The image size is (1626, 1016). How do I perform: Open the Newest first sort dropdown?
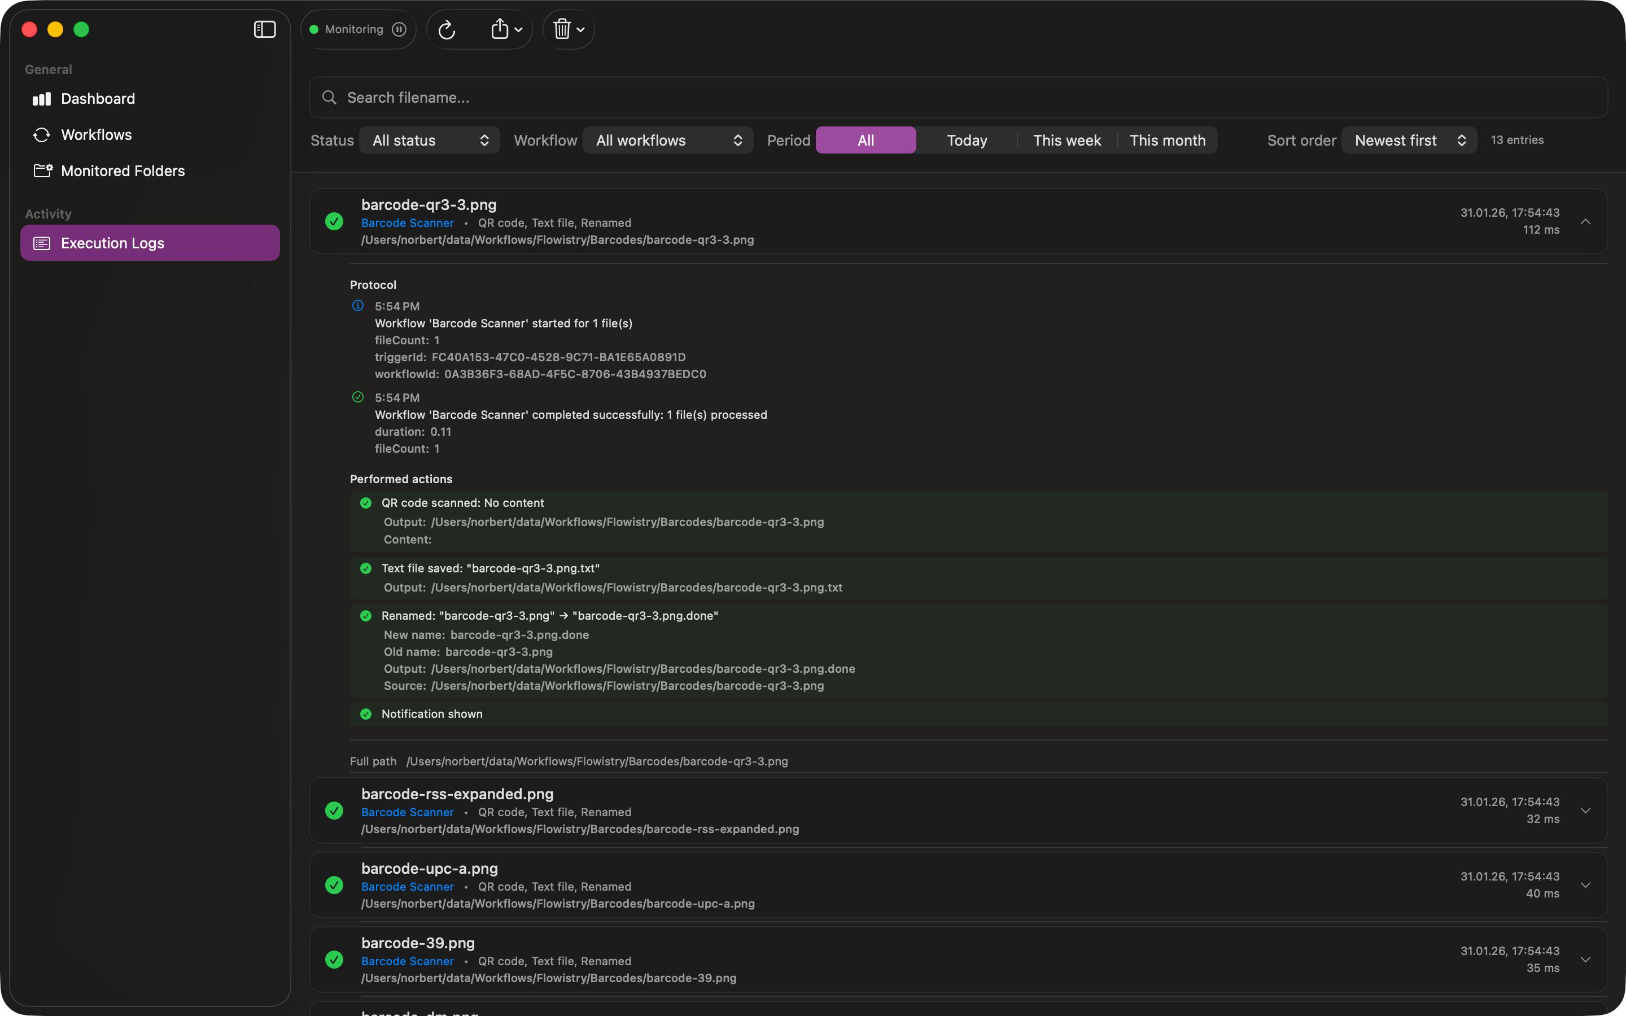1409,141
